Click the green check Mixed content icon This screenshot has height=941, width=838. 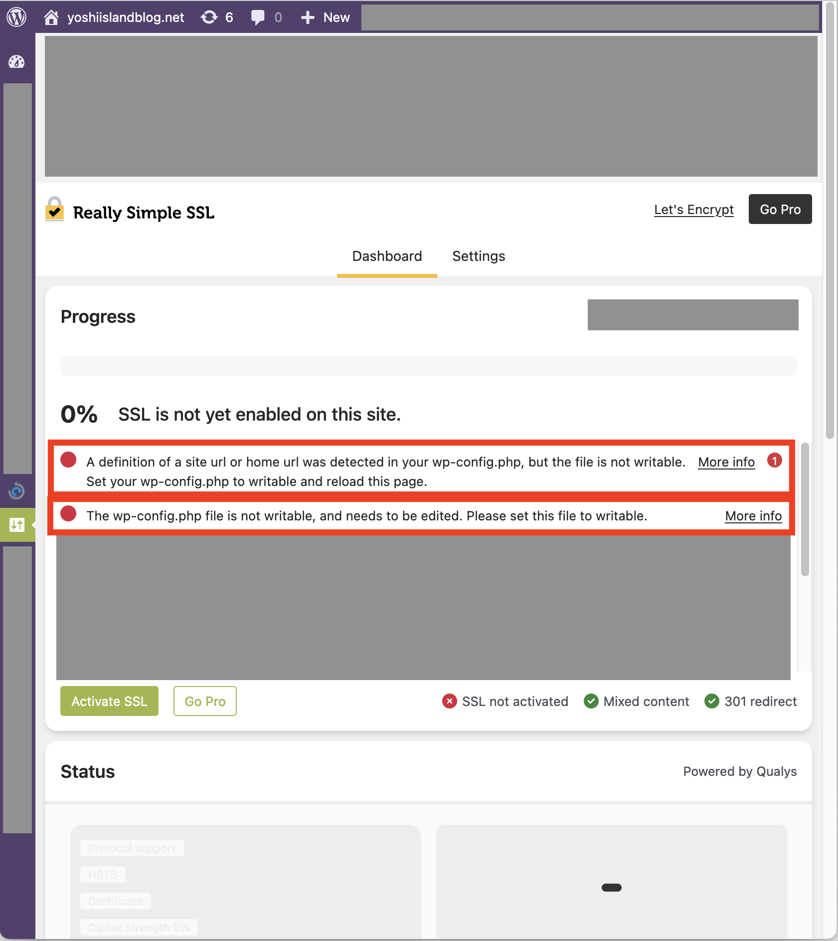591,701
